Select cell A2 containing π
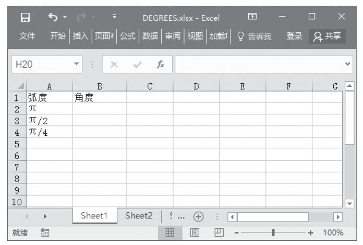This screenshot has width=363, height=245. tap(50, 108)
